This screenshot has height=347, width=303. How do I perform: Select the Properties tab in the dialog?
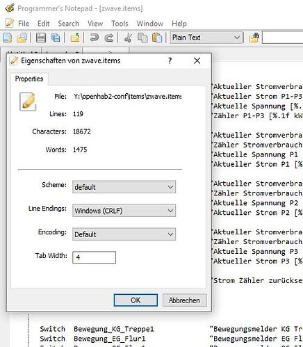coord(29,79)
